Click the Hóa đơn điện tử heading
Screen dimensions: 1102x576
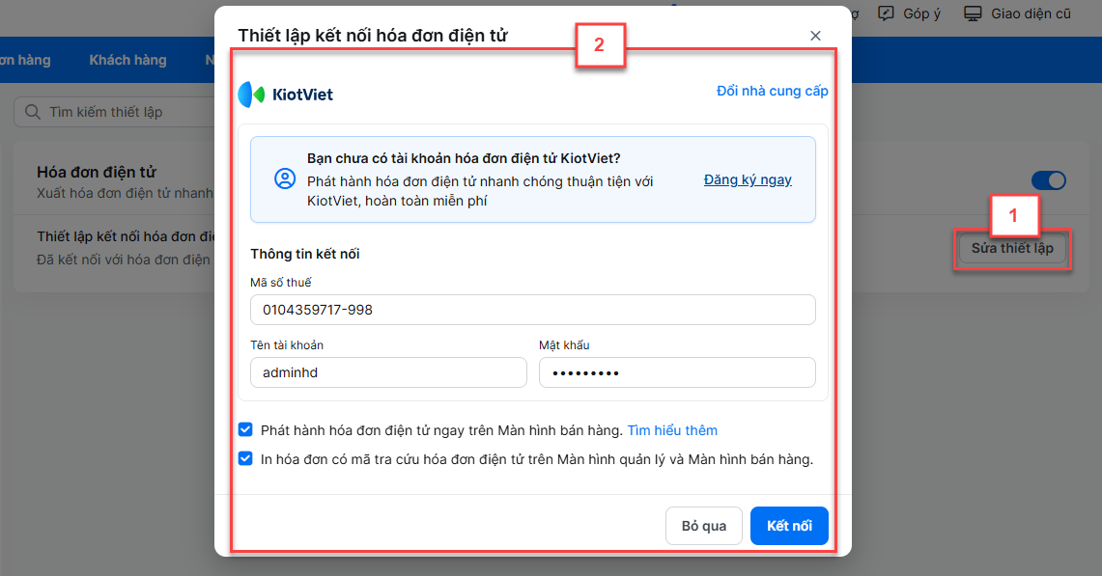click(97, 172)
